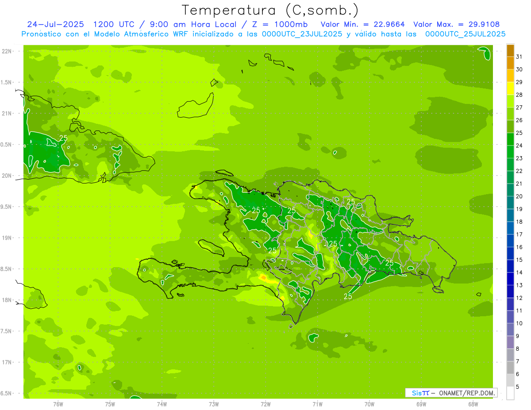Click "Modelo Atmósferico WRF" in the subtitle
The height and width of the screenshot is (410, 531).
coord(131,34)
